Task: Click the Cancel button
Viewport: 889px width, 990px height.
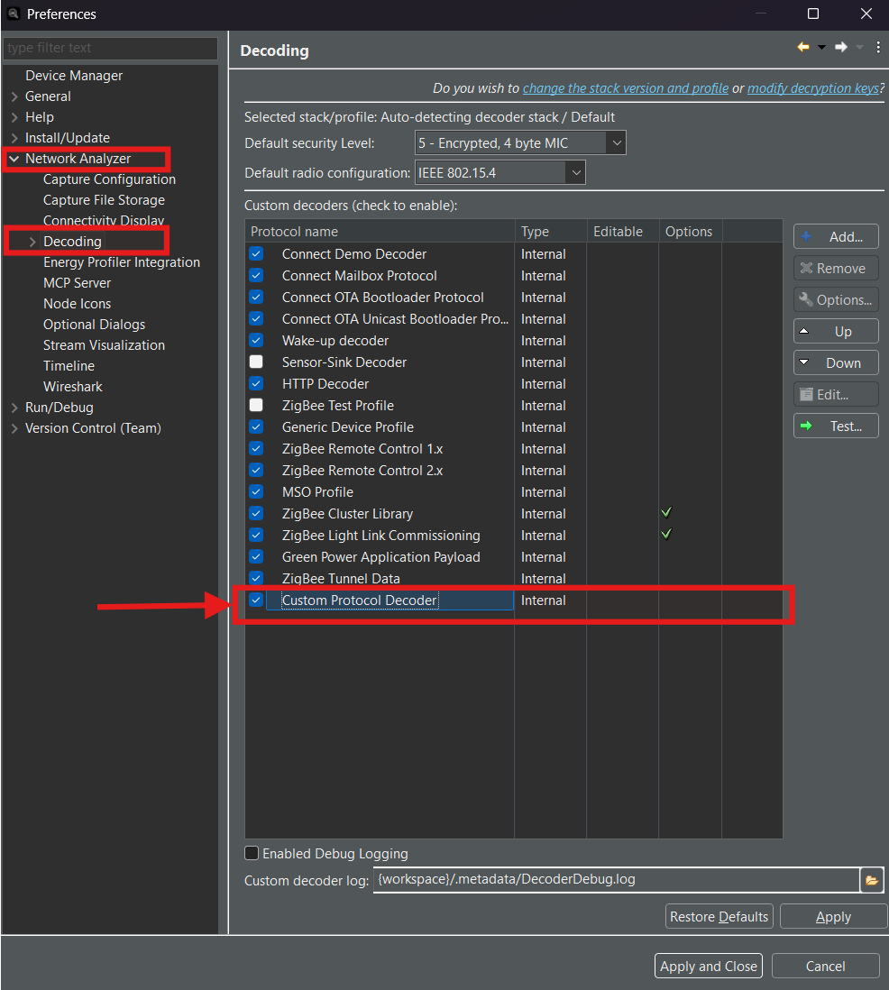Action: tap(825, 966)
